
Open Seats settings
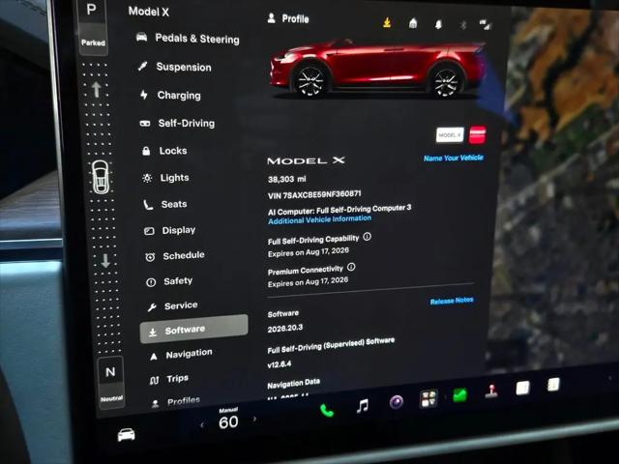(165, 204)
